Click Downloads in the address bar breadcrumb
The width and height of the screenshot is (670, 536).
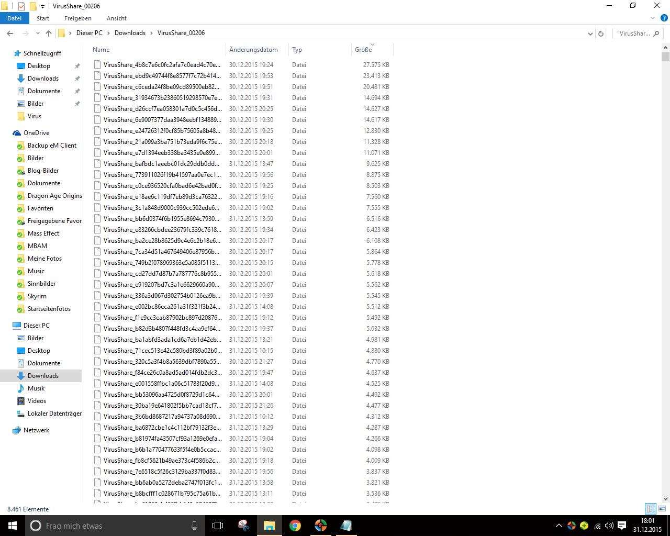130,33
